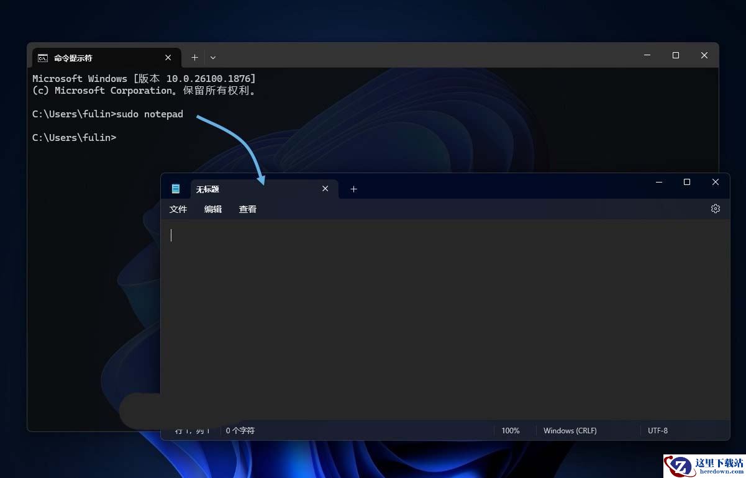Add a new tab in Notepad

click(x=353, y=189)
